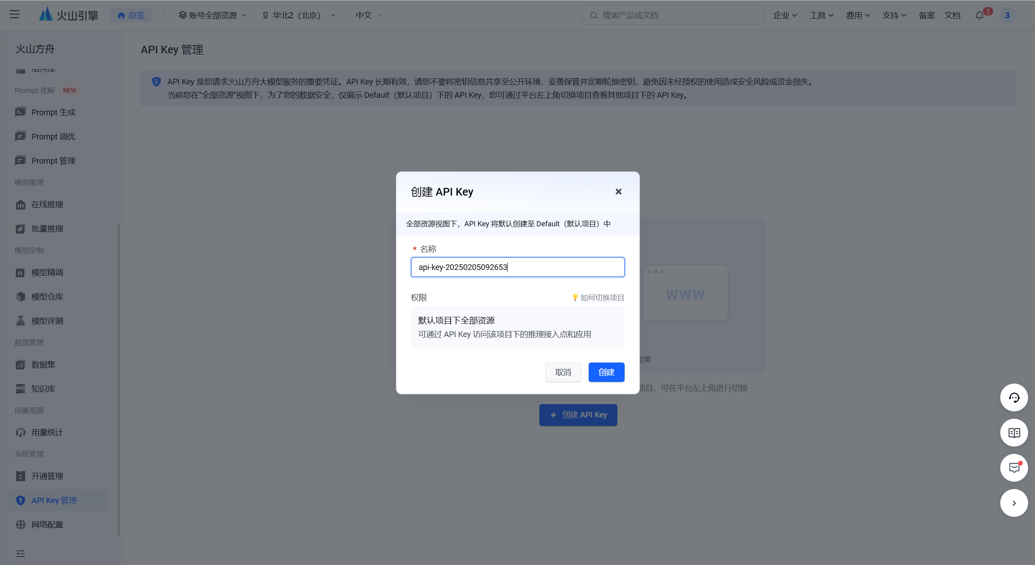Expand the 工具 menu
This screenshot has height=565, width=1035.
click(x=821, y=15)
